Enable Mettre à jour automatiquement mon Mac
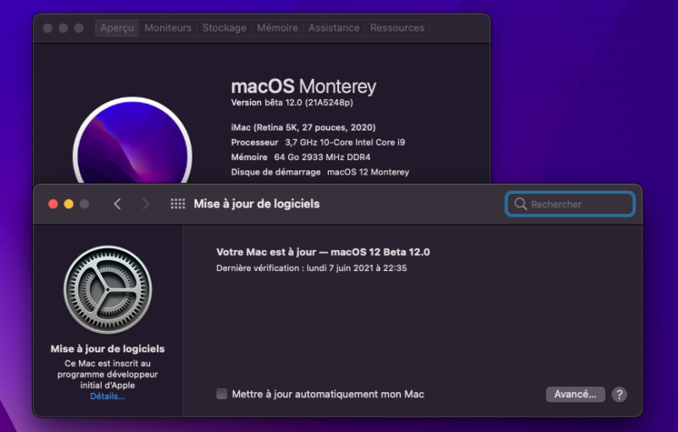The image size is (678, 432). point(221,394)
